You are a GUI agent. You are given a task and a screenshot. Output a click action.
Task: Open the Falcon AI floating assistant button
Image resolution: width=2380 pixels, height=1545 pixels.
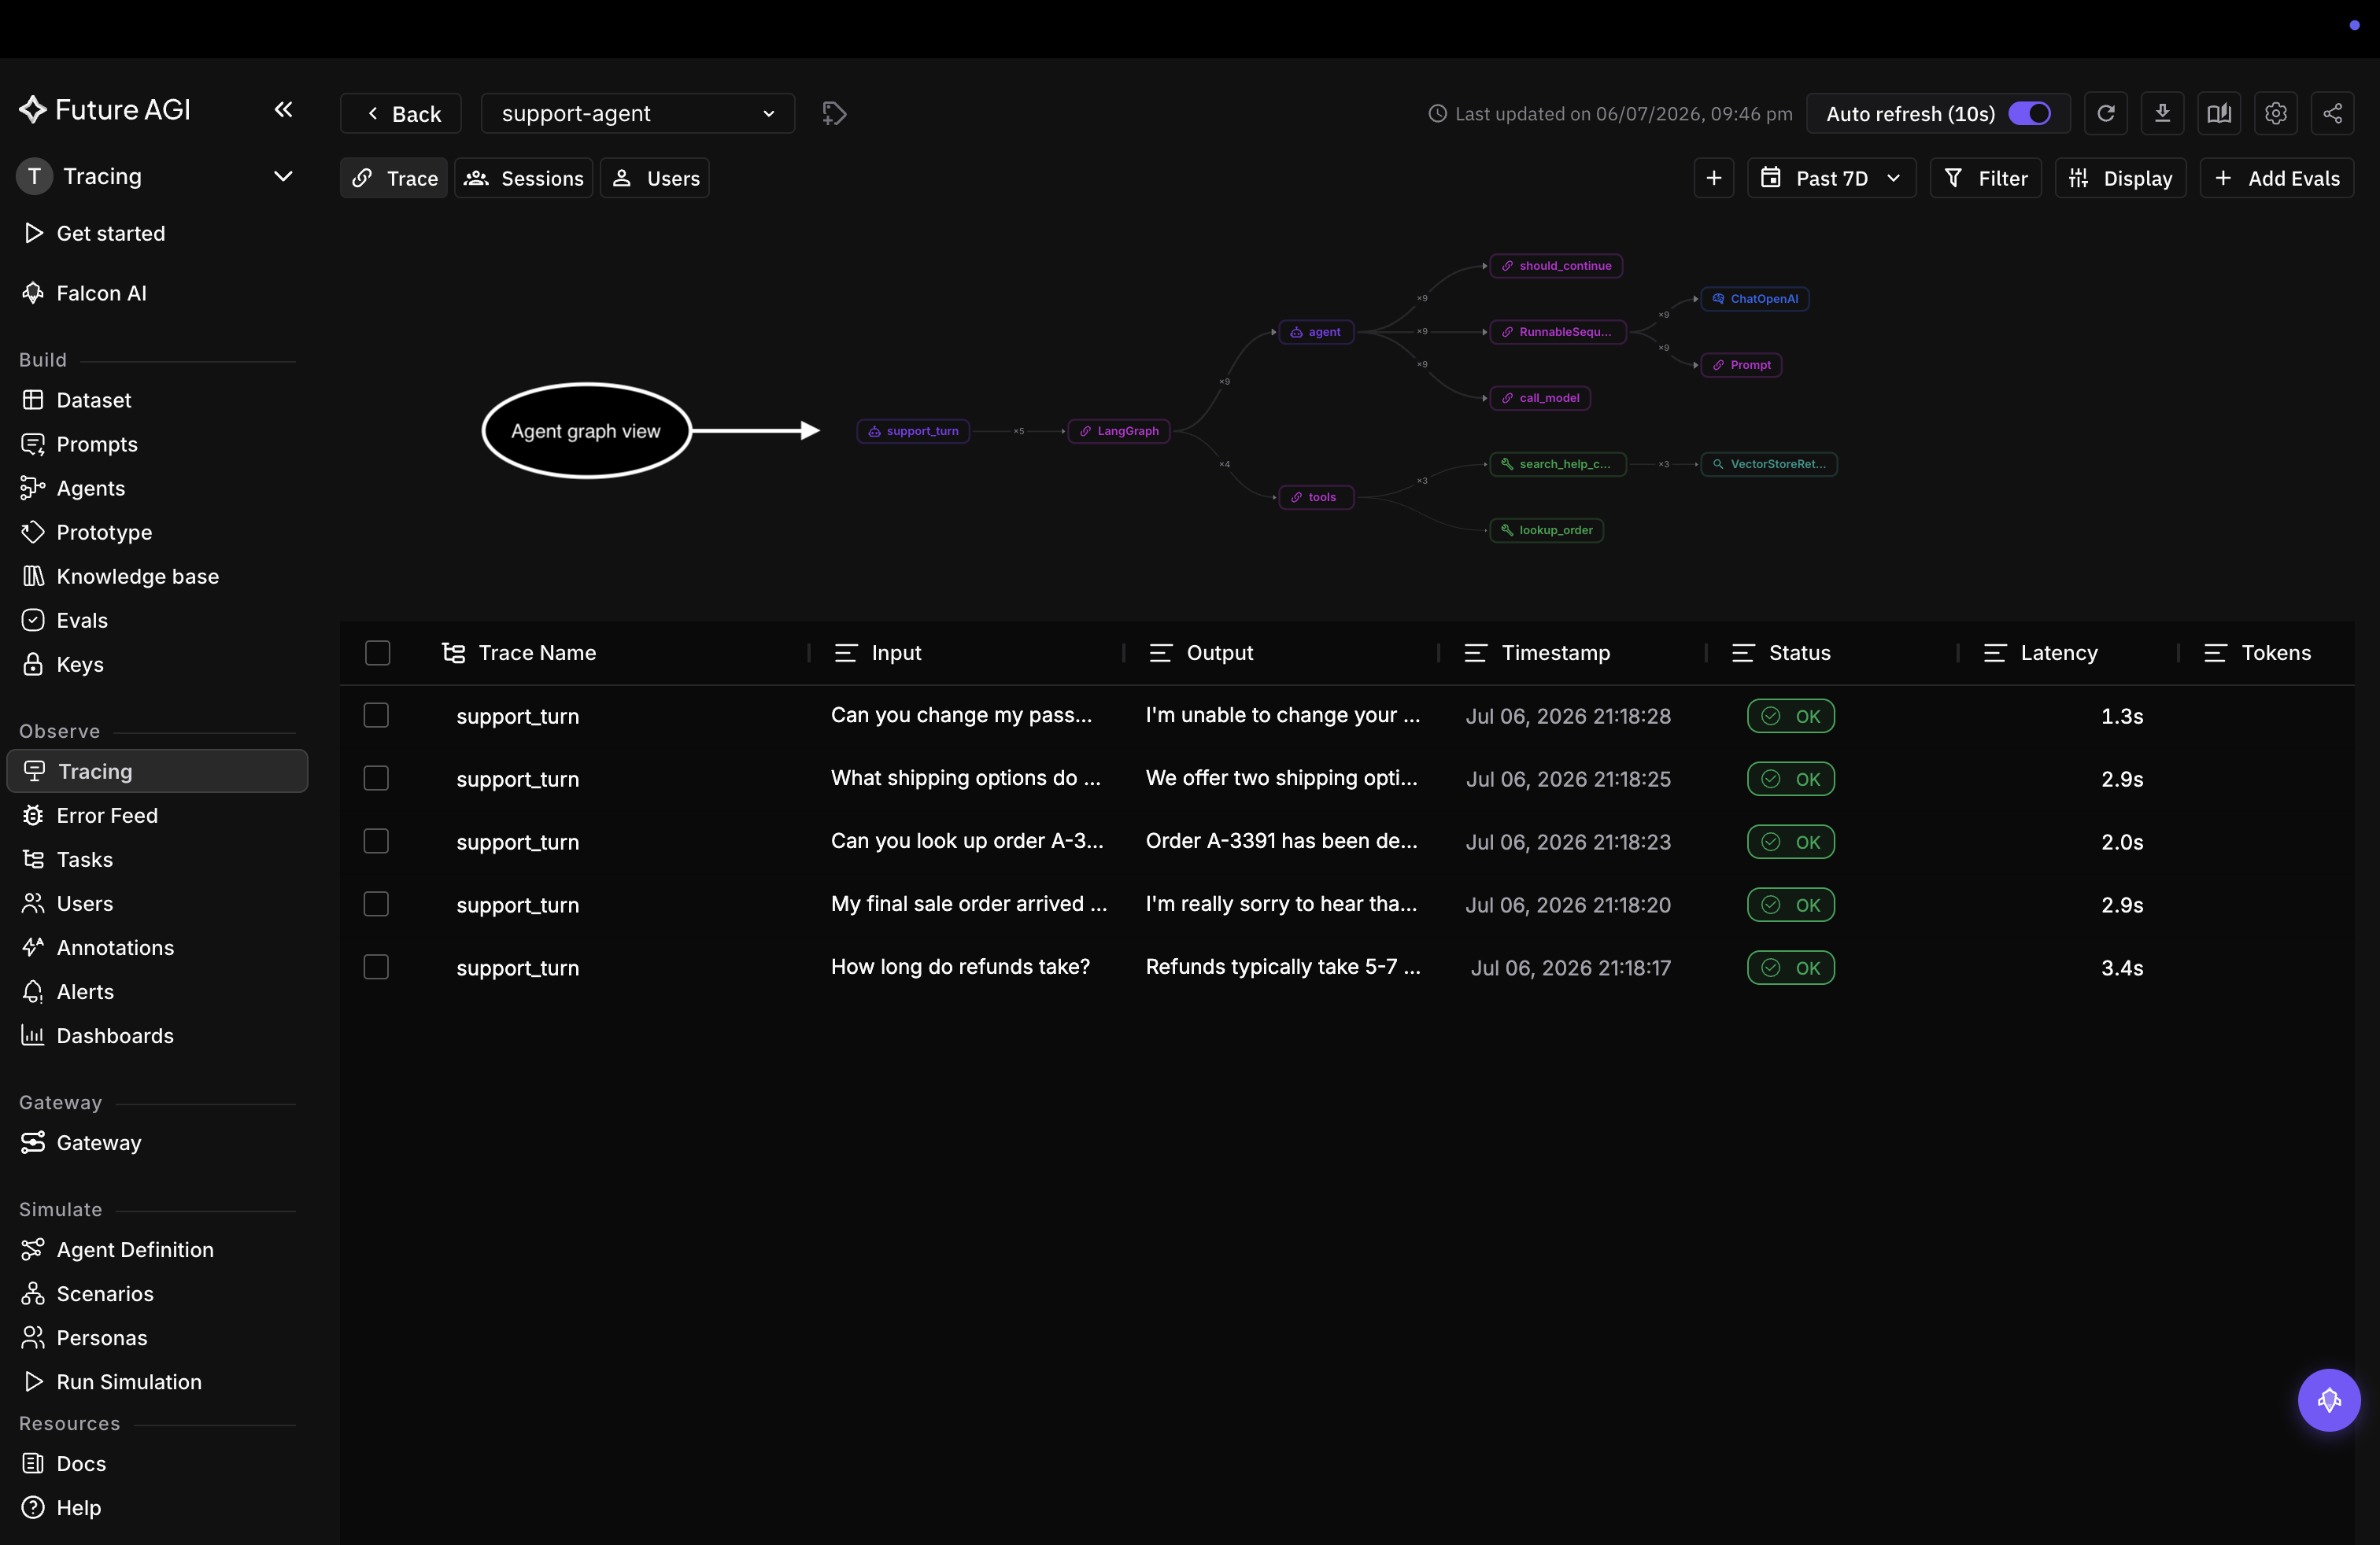click(2328, 1399)
